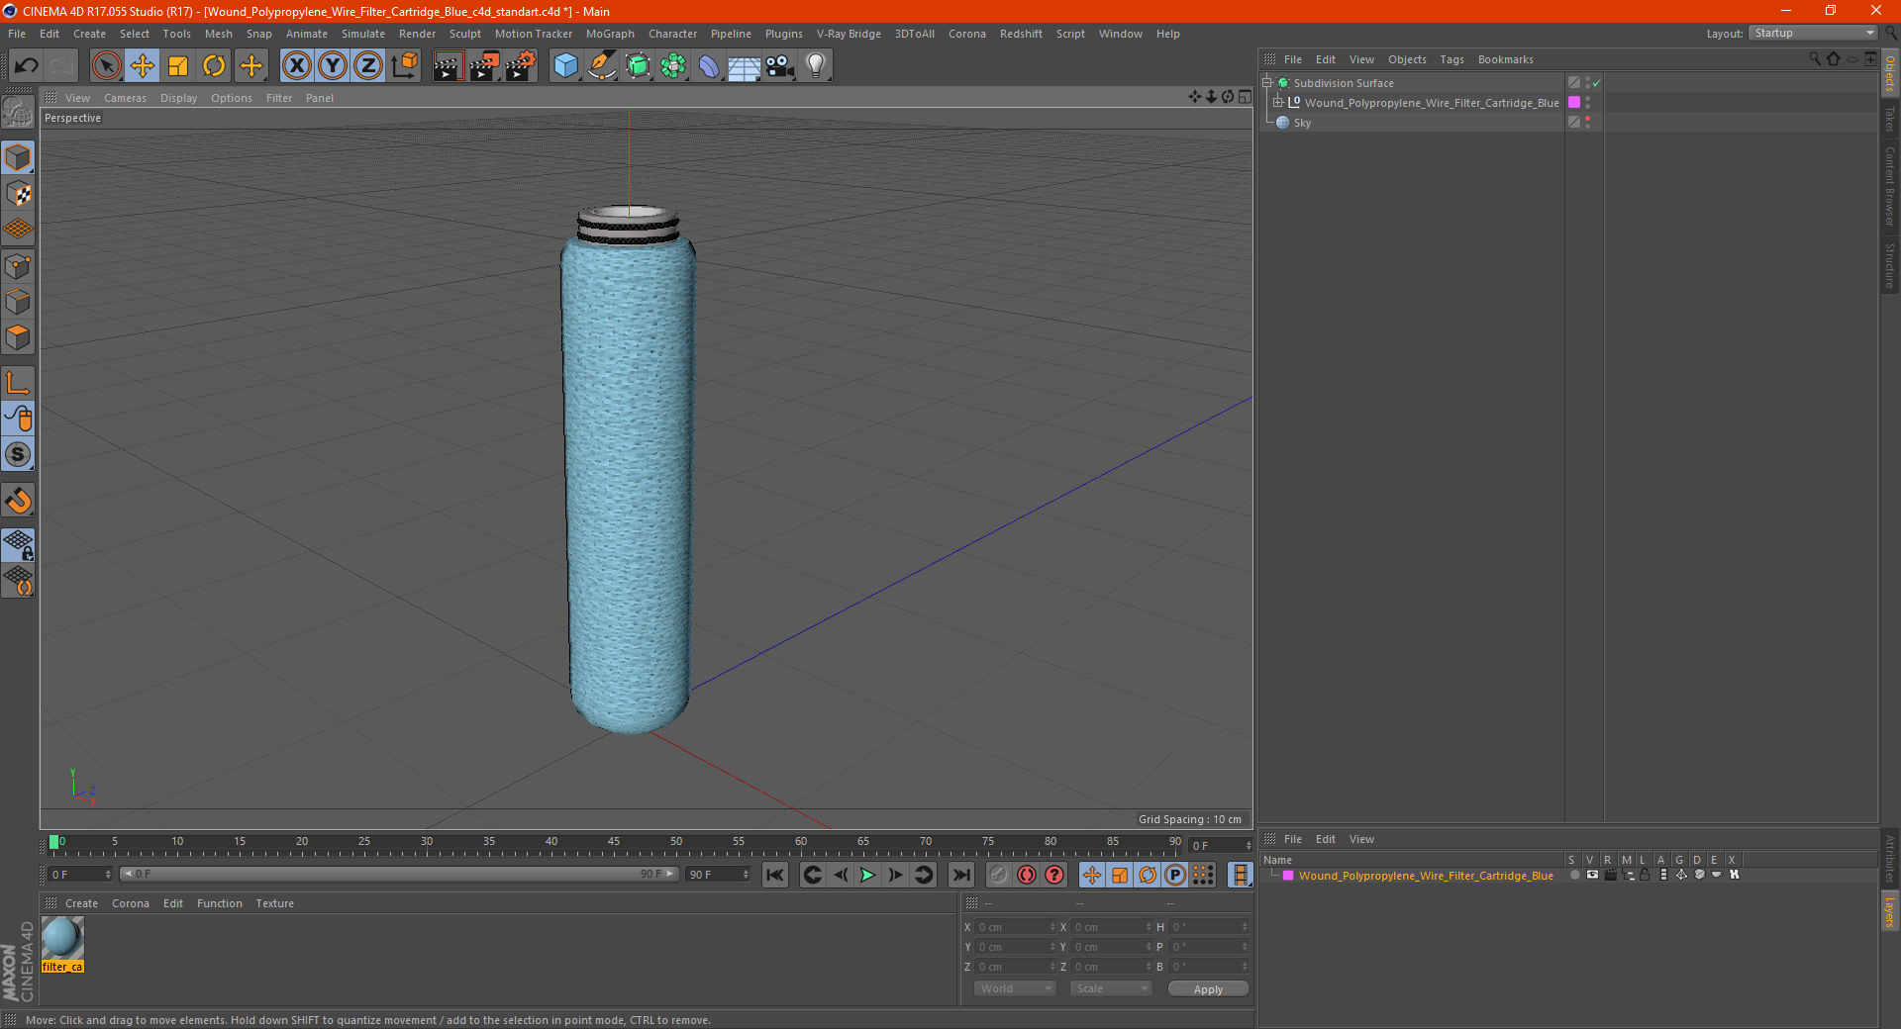
Task: Click the Undo arrow icon
Action: click(x=27, y=66)
